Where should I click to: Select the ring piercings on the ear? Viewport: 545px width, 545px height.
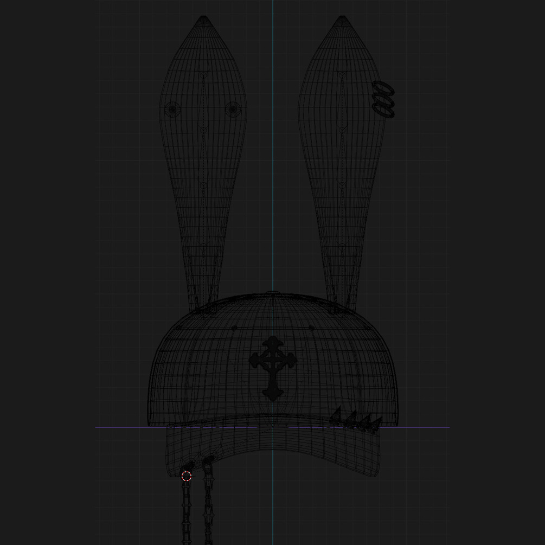pyautogui.click(x=383, y=99)
